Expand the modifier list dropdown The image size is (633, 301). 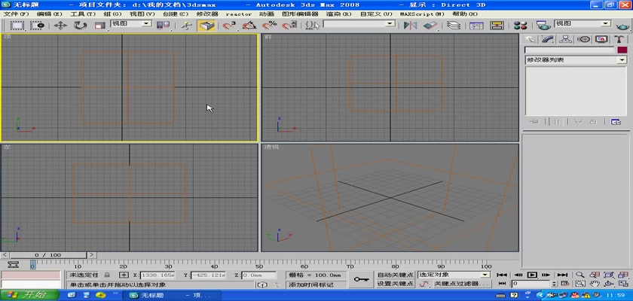[x=576, y=60]
